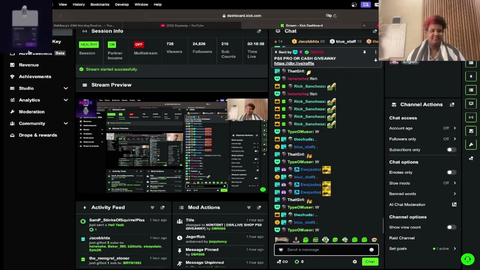Screen dimensions: 480x270
Task: Open the pinned message three-dot menu
Action: click(375, 52)
